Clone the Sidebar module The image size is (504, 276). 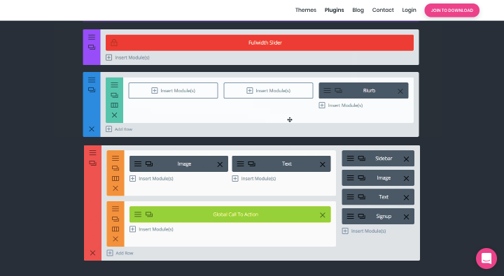click(x=362, y=158)
